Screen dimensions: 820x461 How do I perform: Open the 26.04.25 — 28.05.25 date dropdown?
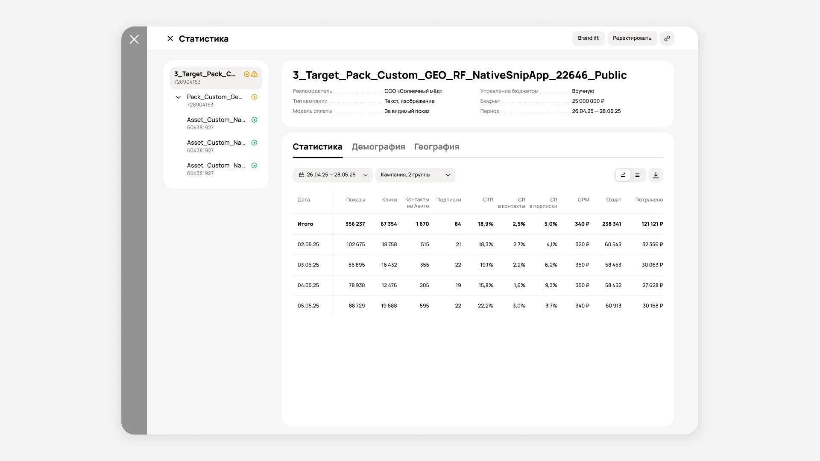[332, 175]
